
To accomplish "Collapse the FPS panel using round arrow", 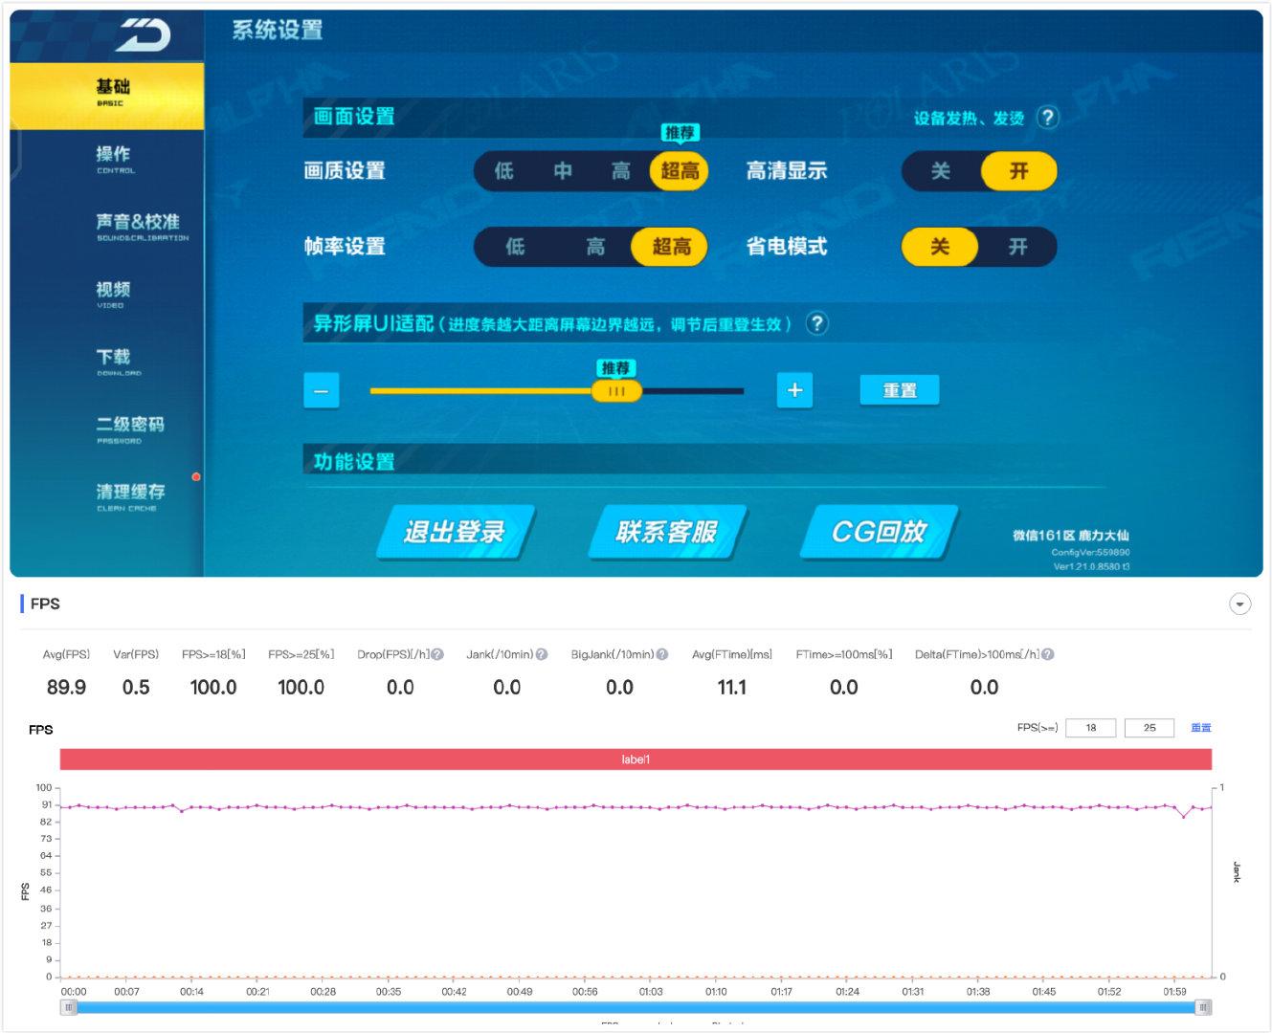I will click(1239, 604).
